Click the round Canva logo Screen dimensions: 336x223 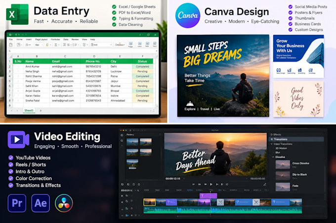[x=188, y=15]
